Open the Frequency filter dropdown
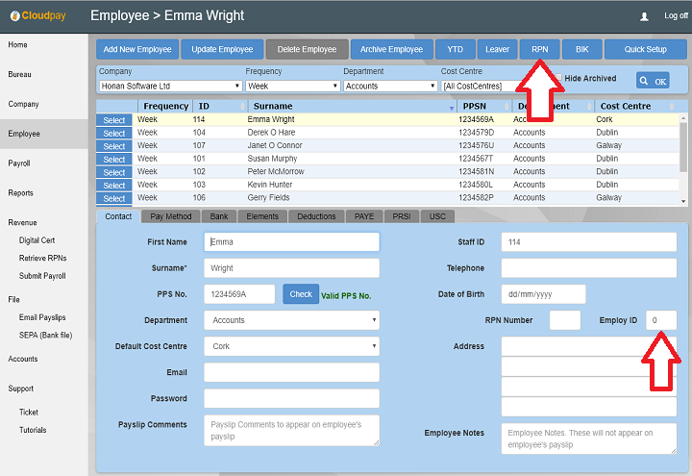 click(292, 86)
